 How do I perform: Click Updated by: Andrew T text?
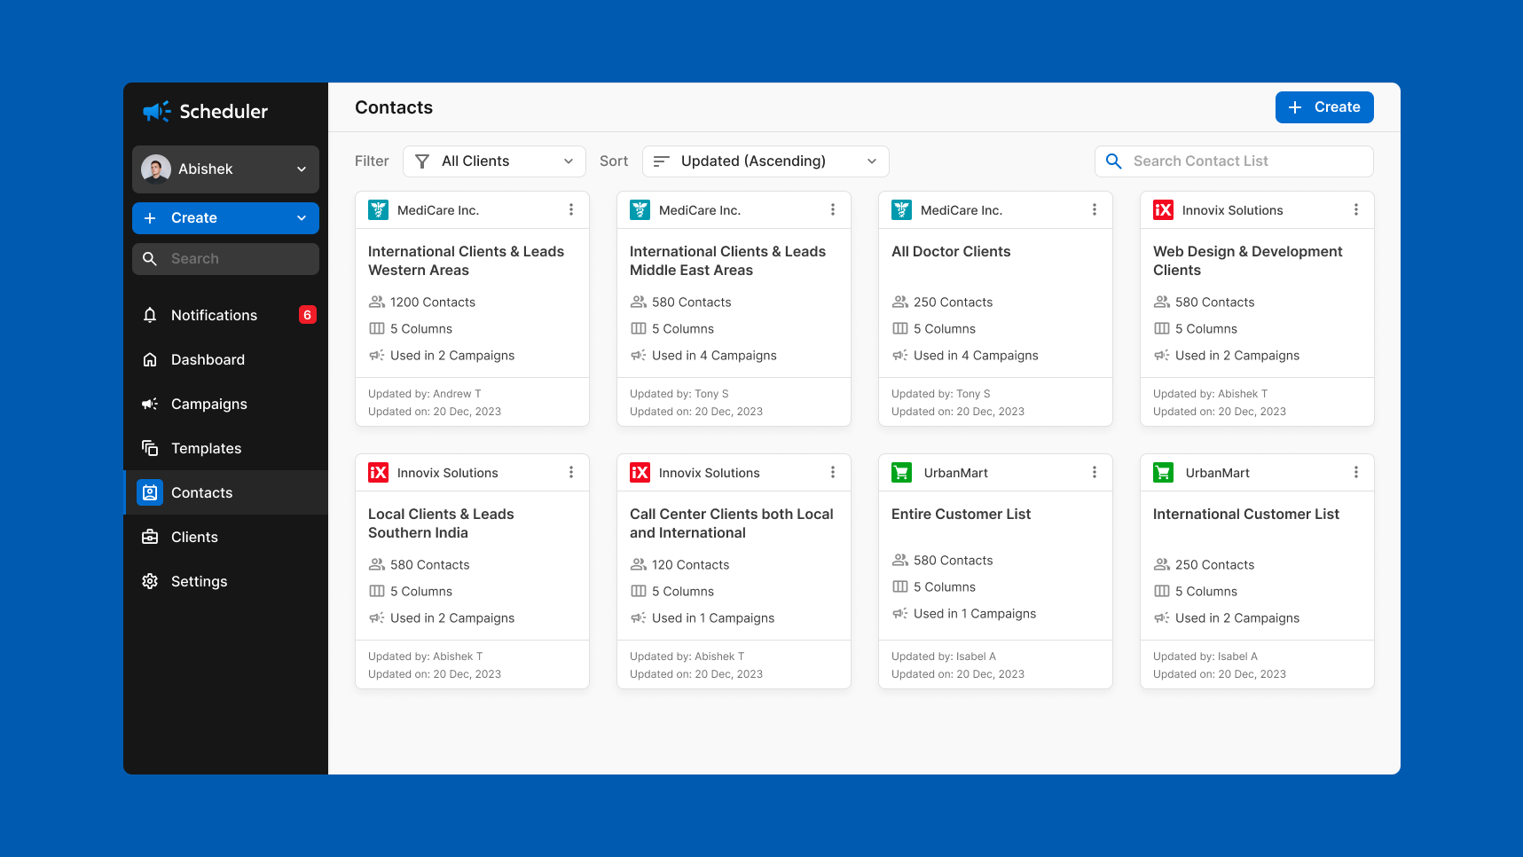[425, 394]
